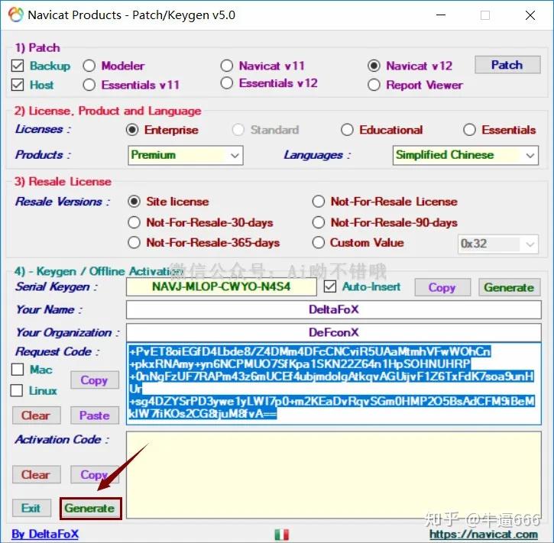Viewport: 554px width, 543px height.
Task: Choose Not-For-Resale-90-days option
Action: click(x=319, y=222)
